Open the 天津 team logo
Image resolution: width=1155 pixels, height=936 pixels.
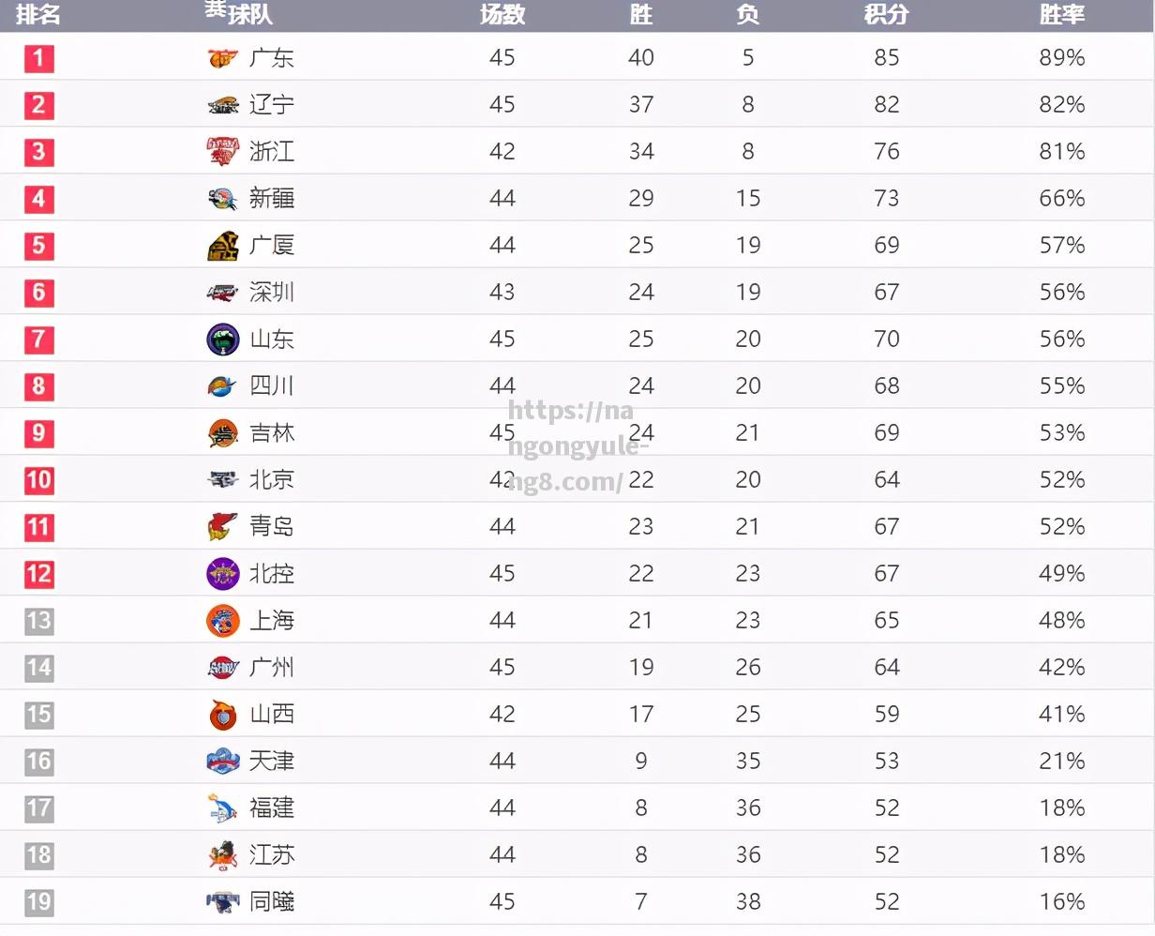tap(223, 762)
